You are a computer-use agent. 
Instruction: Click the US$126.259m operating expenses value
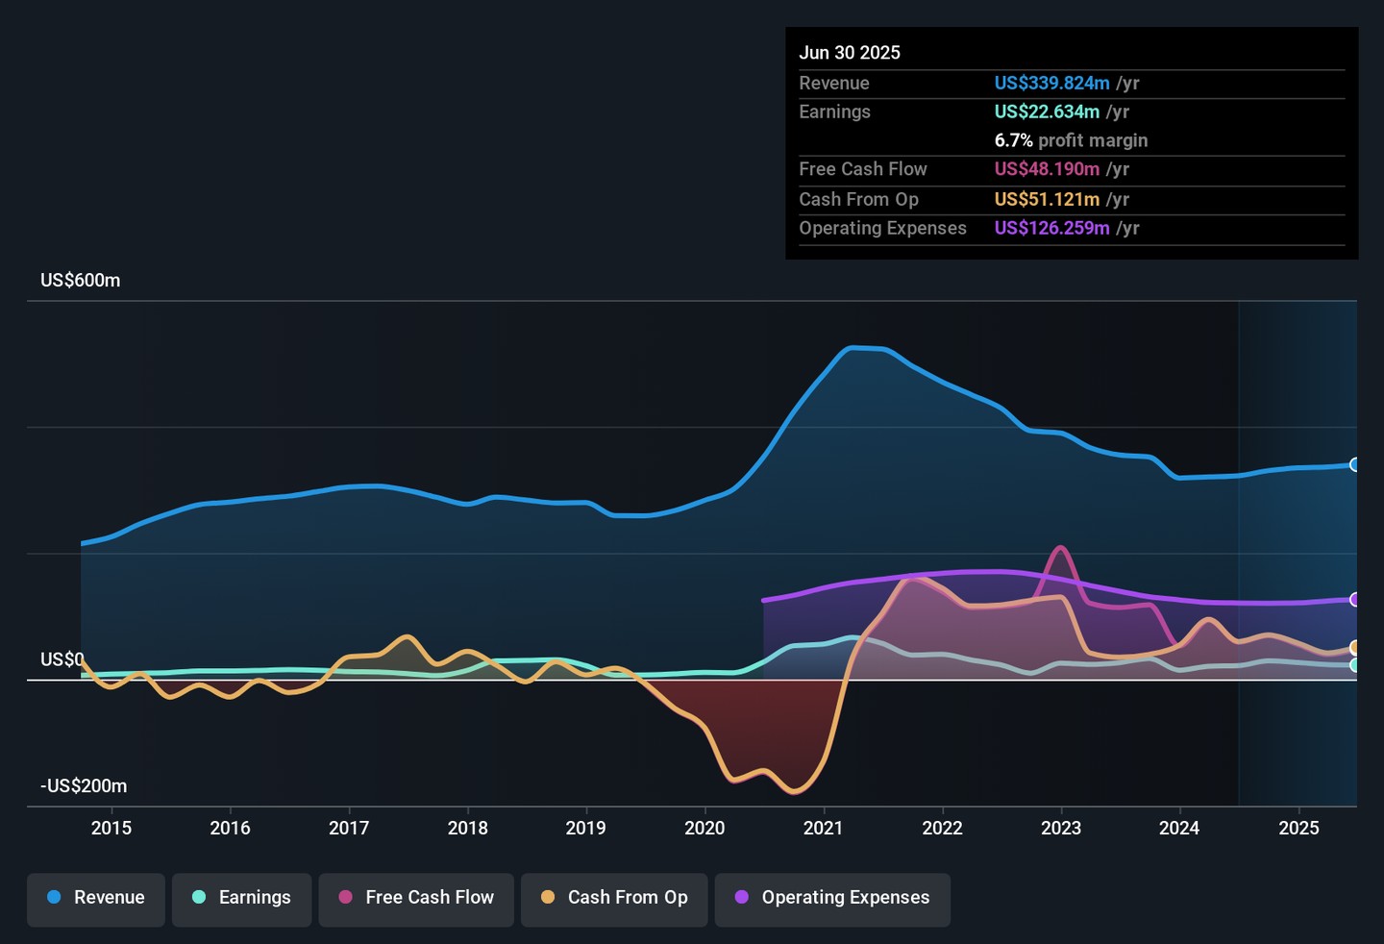pos(1051,229)
